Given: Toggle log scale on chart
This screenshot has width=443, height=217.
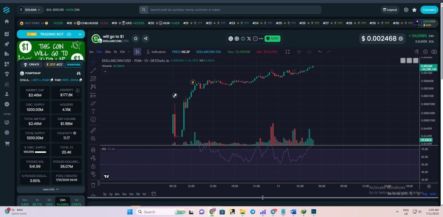Looking at the screenshot, I should tap(425, 194).
